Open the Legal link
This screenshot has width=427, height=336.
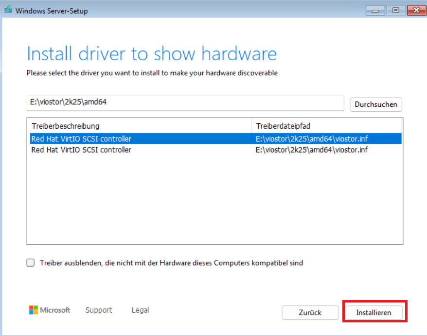click(140, 310)
